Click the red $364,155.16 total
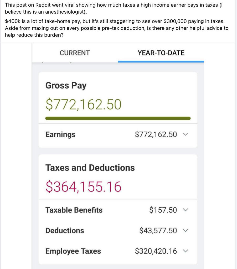 point(83,187)
